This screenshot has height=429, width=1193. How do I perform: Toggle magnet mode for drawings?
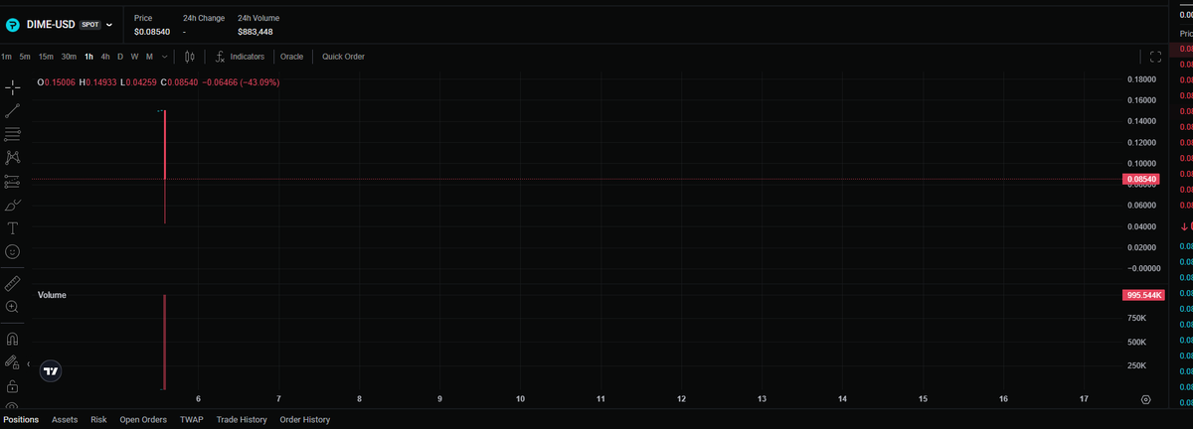[13, 338]
